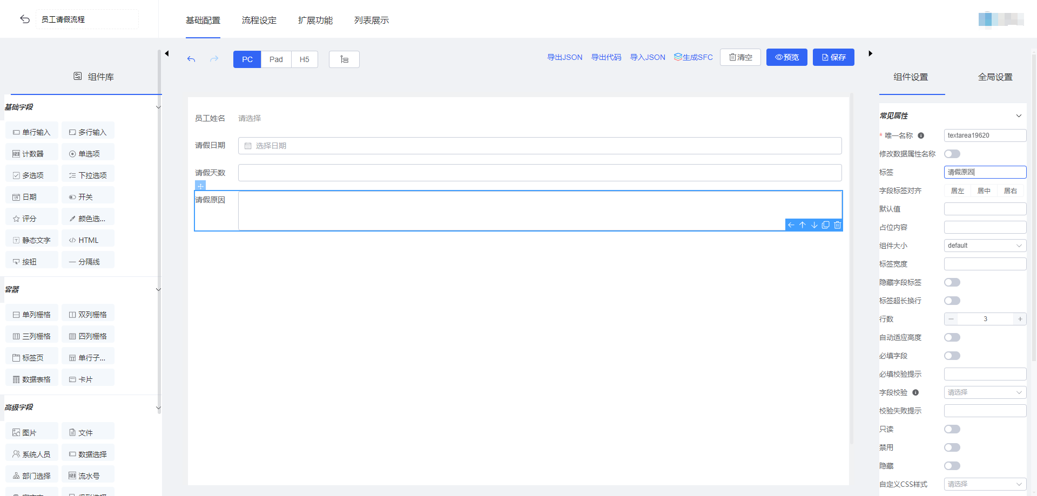Switch to the 全局设置 tab

[995, 77]
